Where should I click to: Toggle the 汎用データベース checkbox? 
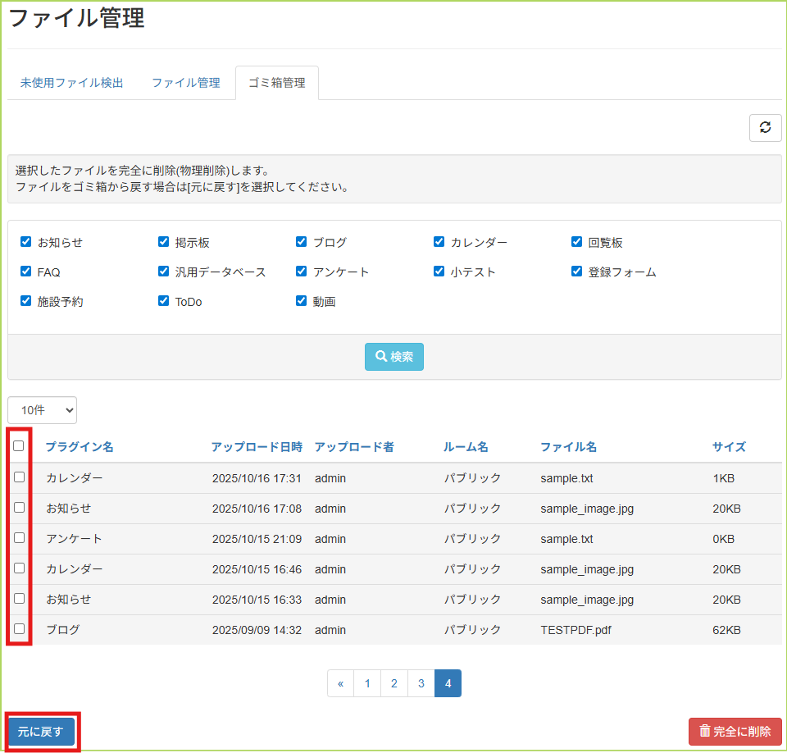(164, 272)
